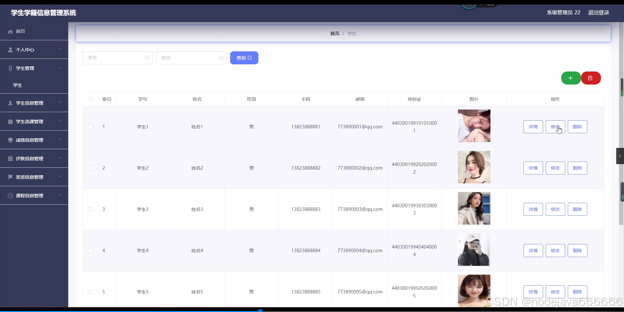The width and height of the screenshot is (624, 312).
Task: Click 删除 for 学生1
Action: (x=577, y=127)
